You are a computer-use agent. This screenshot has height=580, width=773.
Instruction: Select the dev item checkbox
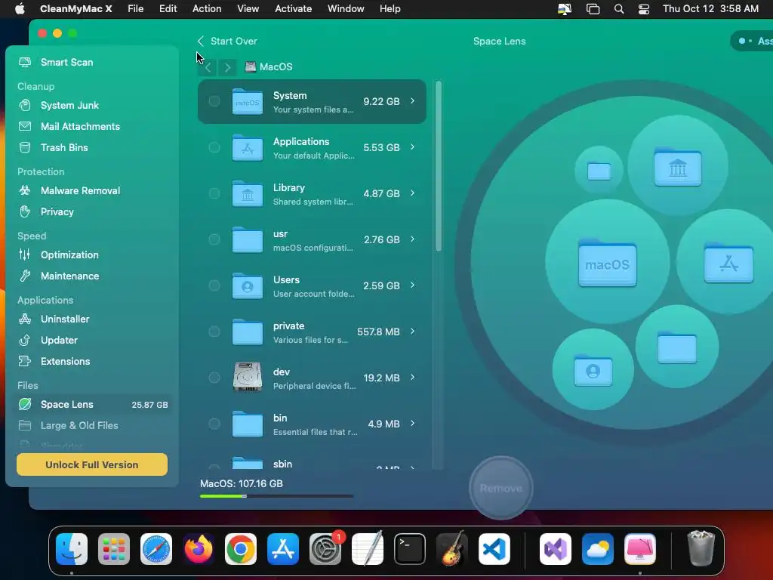(x=214, y=378)
